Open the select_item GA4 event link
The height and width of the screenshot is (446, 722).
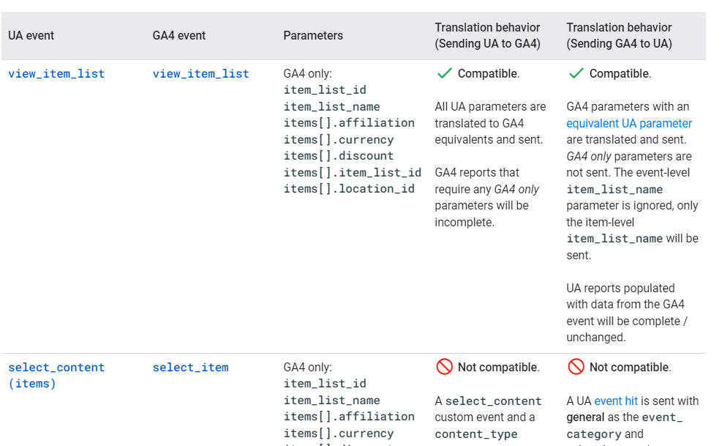[x=191, y=368]
